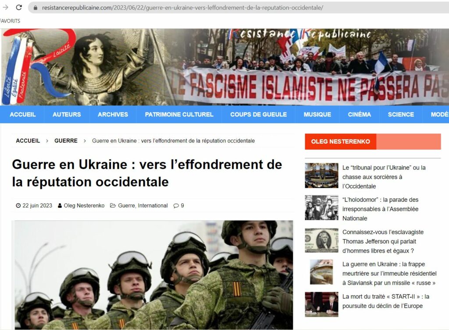Screen dimensions: 449x330
Task: Click the site header banner image
Action: 225,67
